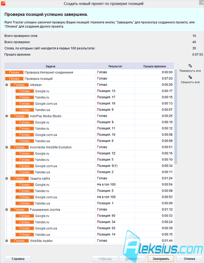Viewport: 204px width, 263px height.
Task: Click the top-100 words value '36'
Action: coord(194,48)
